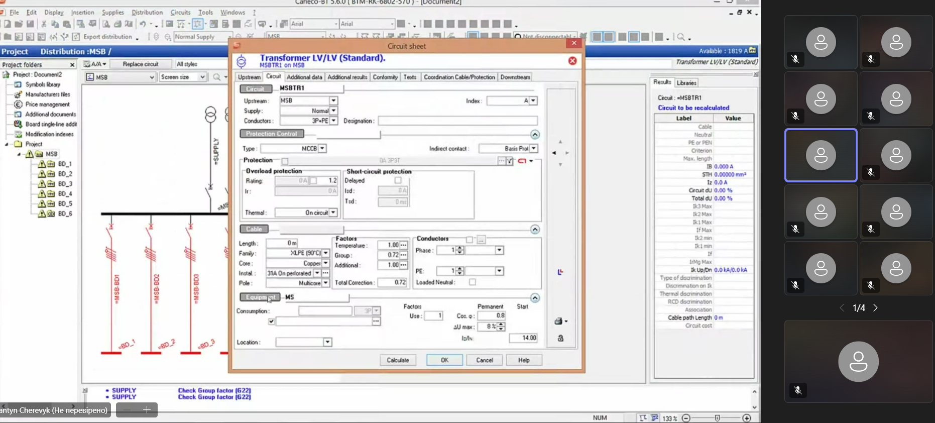This screenshot has height=423, width=935.
Task: Select BD_3 in the project tree
Action: pos(65,184)
